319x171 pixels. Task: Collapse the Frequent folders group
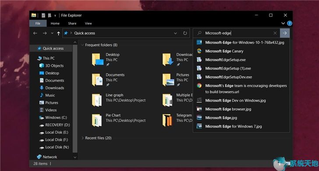tap(82, 45)
